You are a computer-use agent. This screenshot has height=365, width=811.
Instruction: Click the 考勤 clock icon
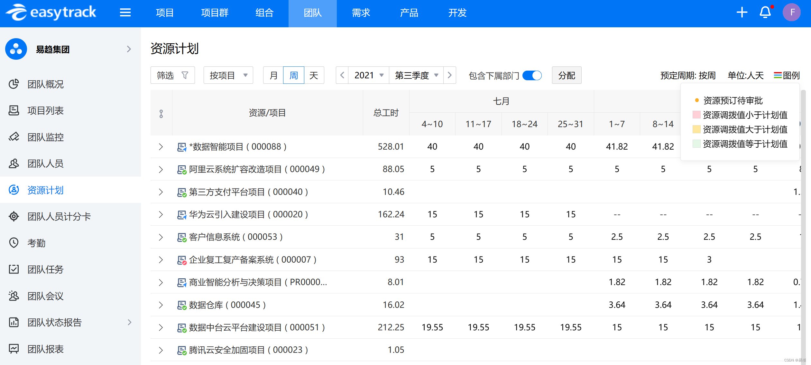[14, 243]
